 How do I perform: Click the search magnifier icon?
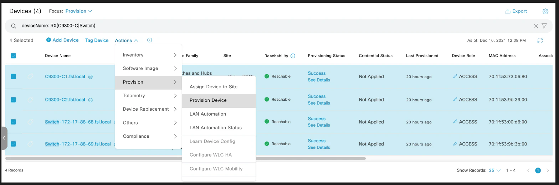14,26
